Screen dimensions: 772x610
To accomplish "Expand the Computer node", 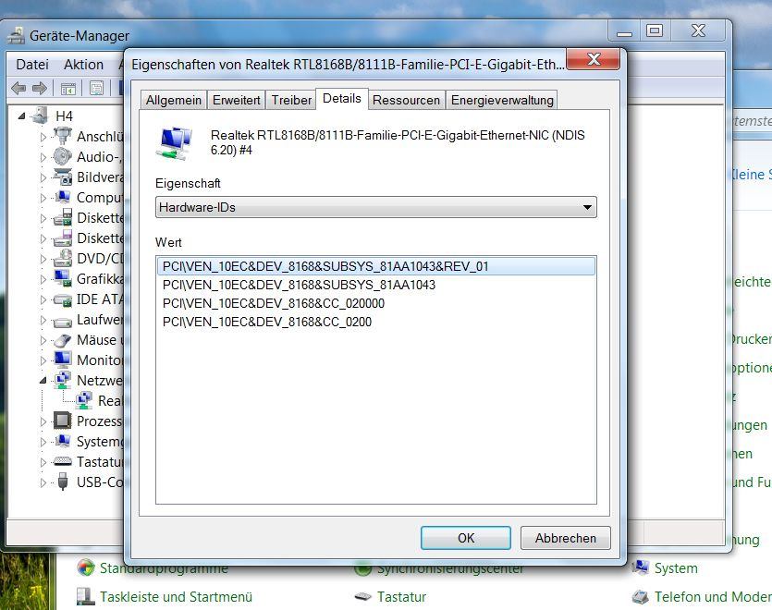I will coord(43,198).
